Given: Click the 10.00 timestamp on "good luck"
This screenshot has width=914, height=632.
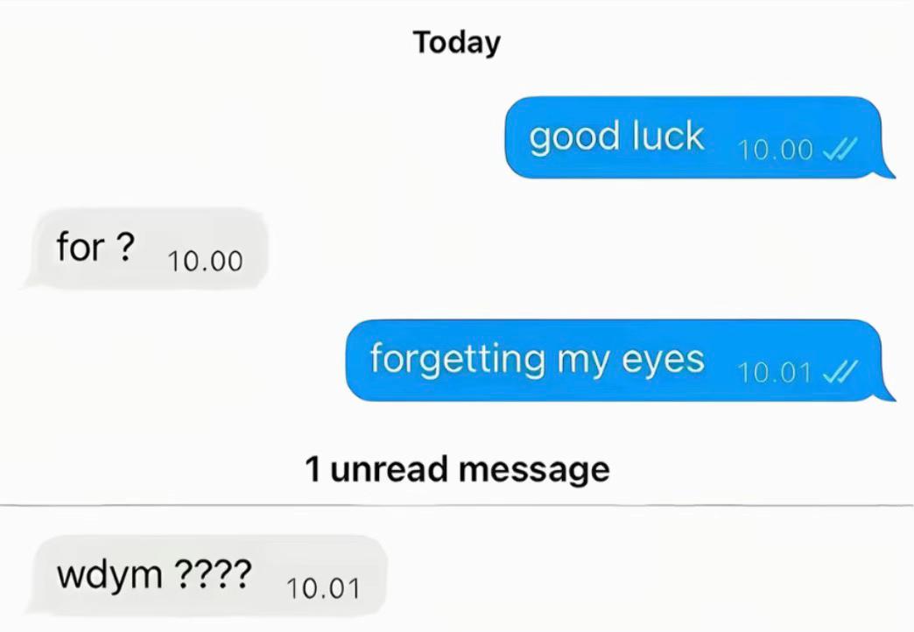Looking at the screenshot, I should [775, 150].
